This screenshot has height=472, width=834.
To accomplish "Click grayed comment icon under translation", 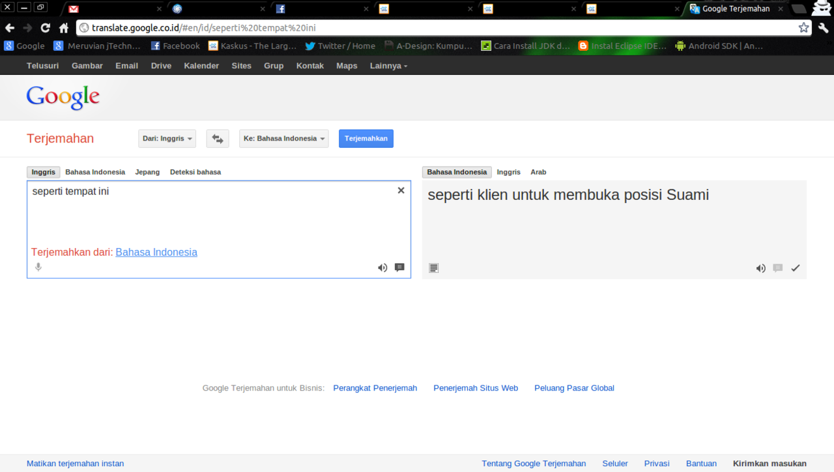I will [777, 268].
